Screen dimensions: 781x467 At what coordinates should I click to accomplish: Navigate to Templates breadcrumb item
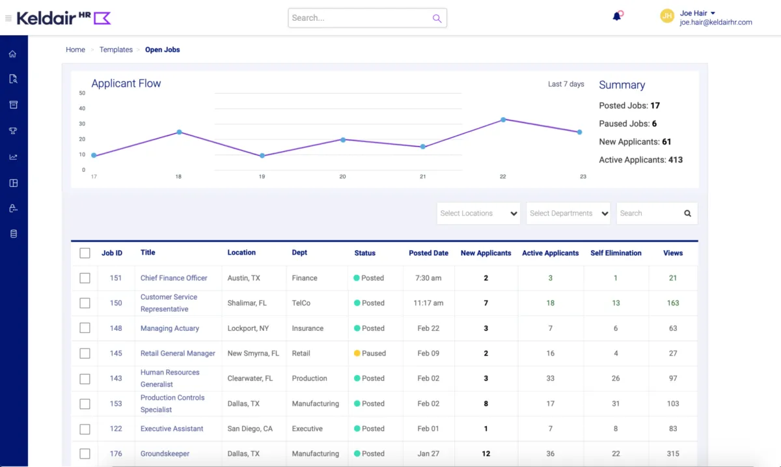116,50
